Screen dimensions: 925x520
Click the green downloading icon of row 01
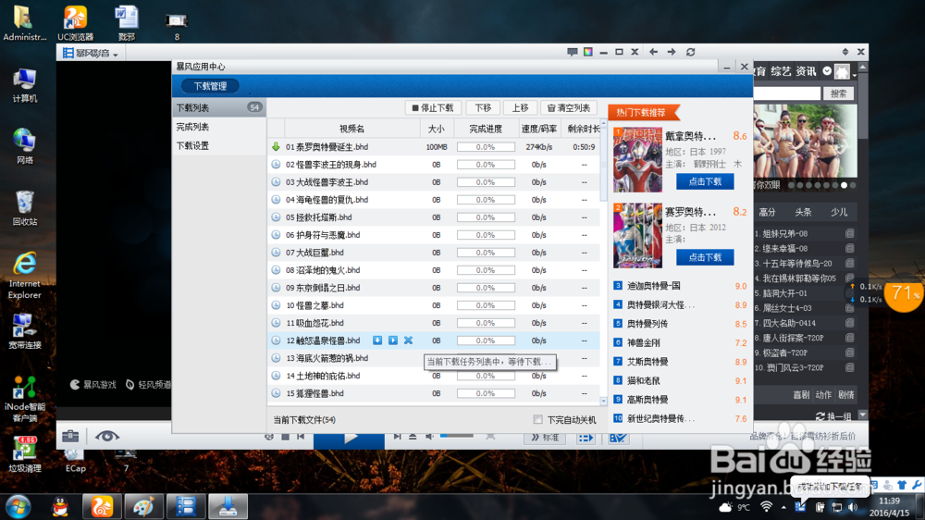(x=276, y=147)
